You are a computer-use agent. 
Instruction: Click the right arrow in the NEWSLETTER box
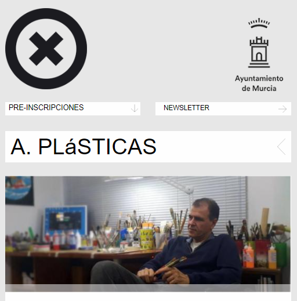coord(282,109)
